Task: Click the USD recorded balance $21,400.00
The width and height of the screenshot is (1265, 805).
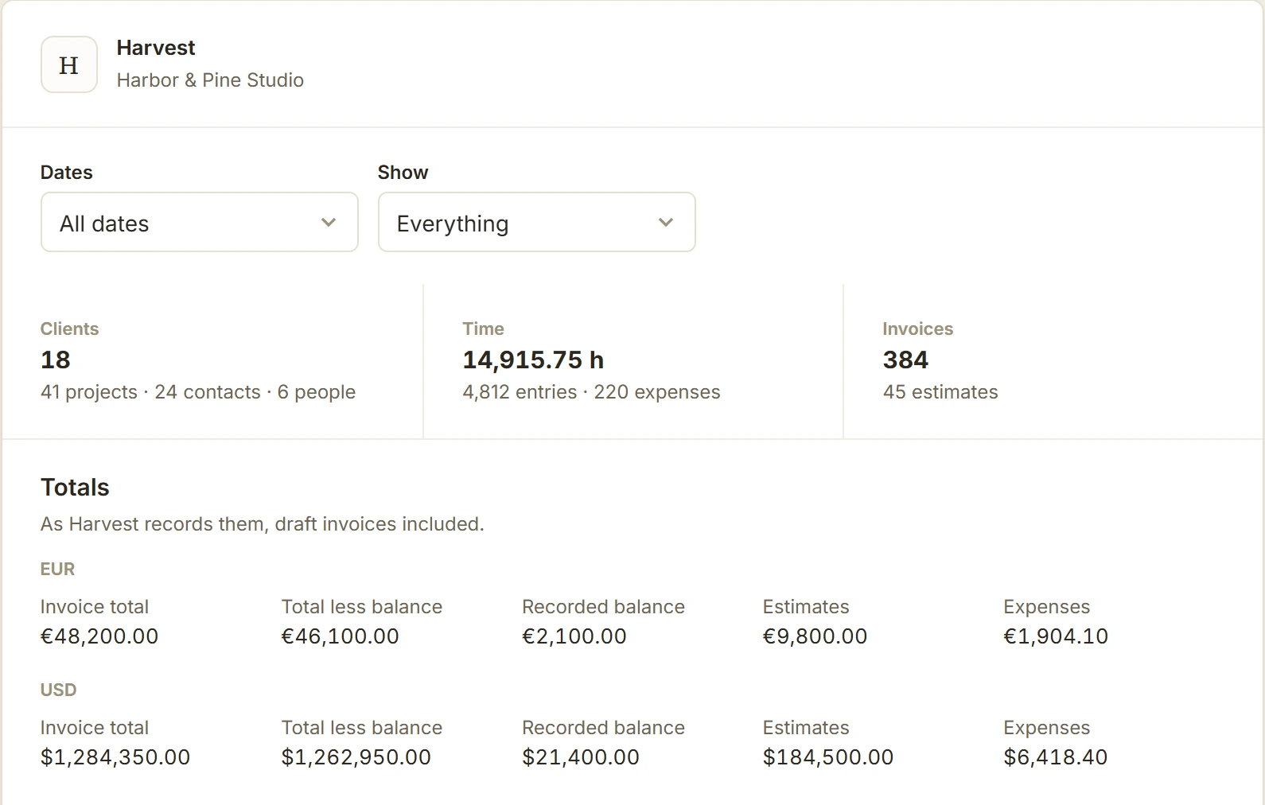Action: pyautogui.click(x=581, y=757)
